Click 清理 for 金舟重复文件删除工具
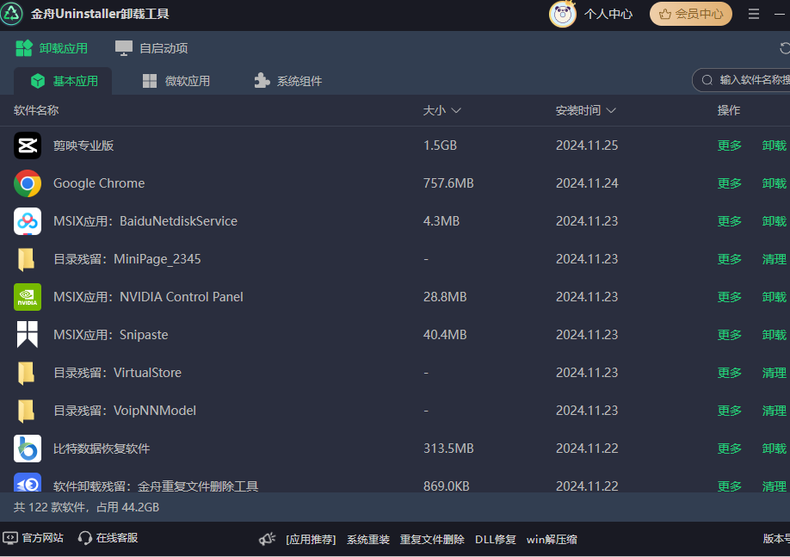 [774, 486]
